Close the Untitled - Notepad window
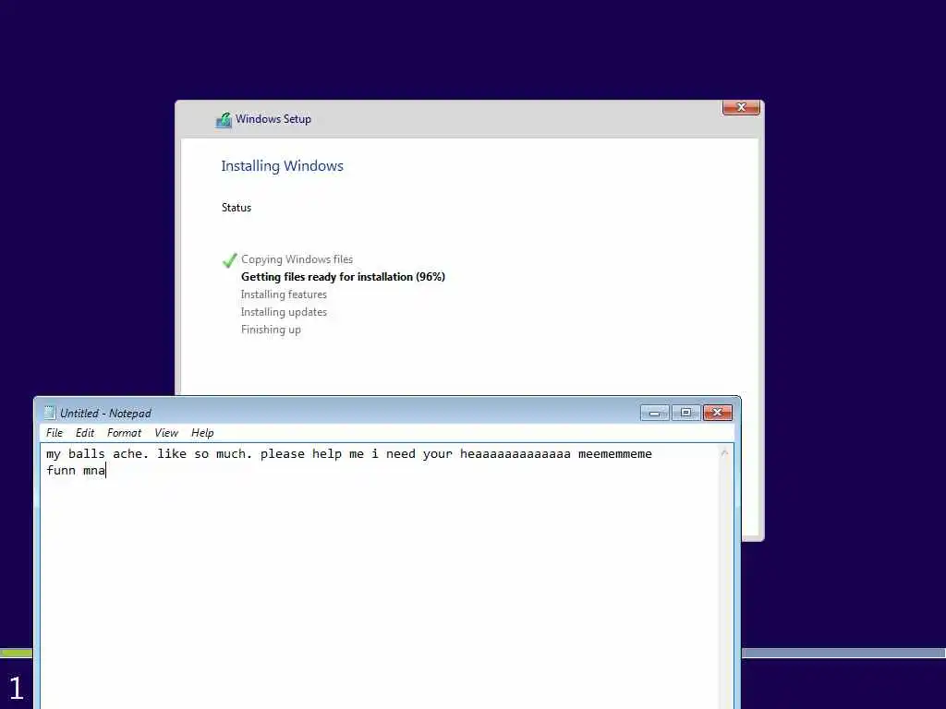Image resolution: width=946 pixels, height=709 pixels. click(717, 413)
